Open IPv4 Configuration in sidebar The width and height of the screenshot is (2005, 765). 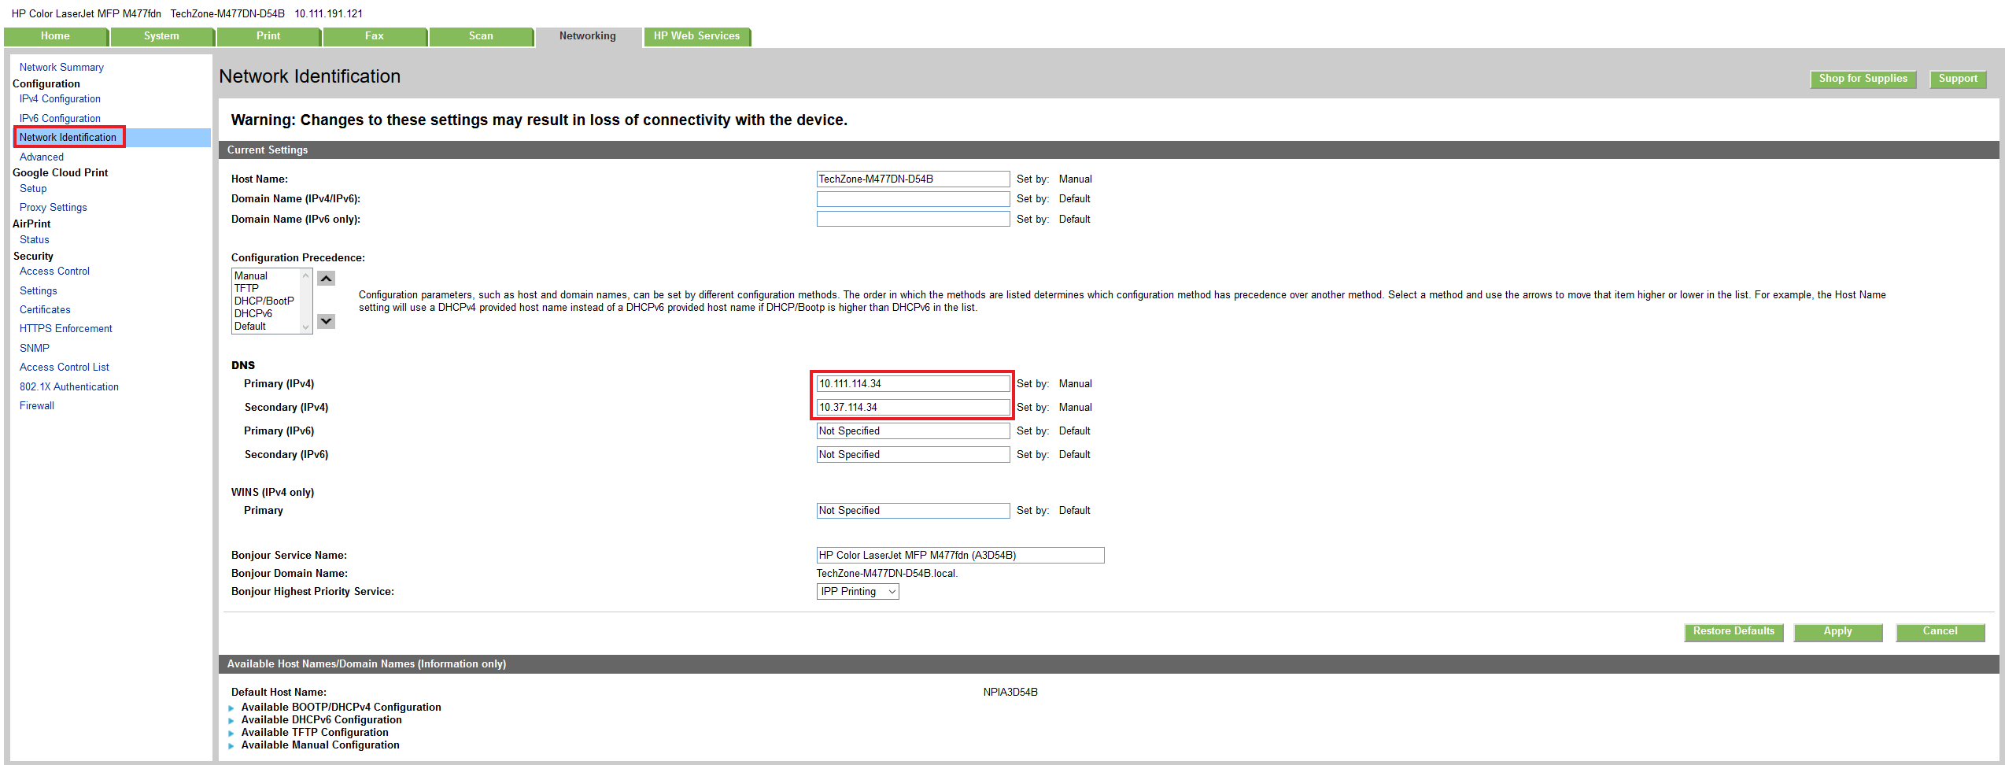click(x=60, y=99)
